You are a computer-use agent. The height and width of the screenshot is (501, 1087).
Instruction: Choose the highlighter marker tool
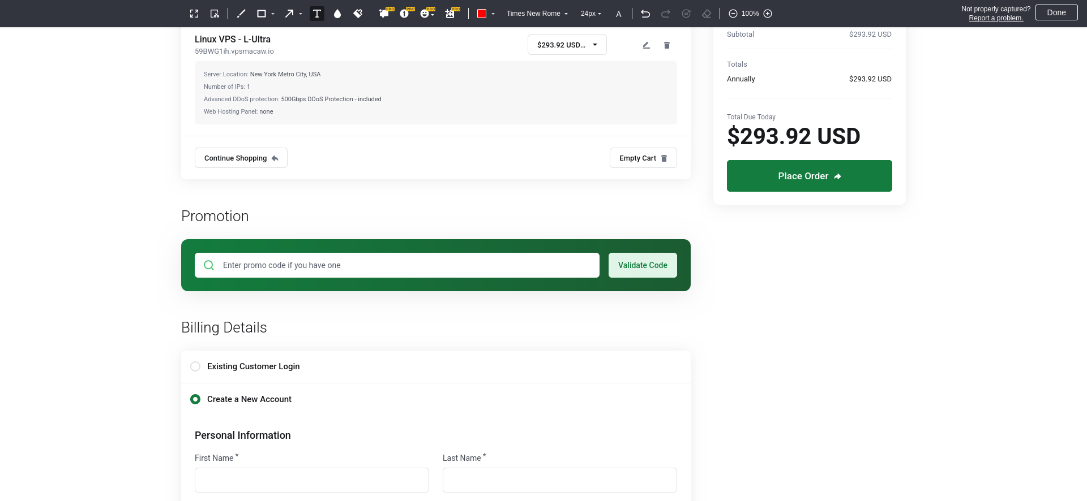(x=358, y=14)
